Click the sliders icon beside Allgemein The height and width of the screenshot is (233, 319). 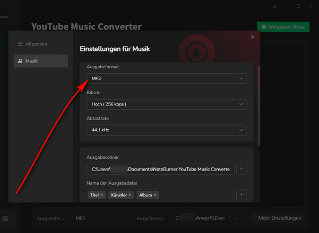[x=20, y=44]
